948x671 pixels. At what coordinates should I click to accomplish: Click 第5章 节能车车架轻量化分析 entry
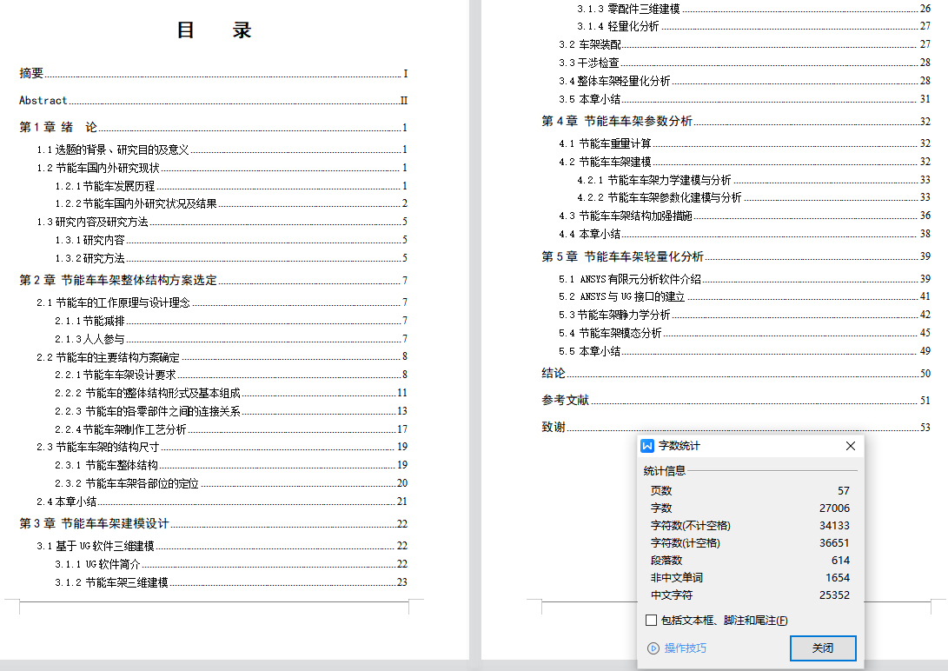pos(736,256)
